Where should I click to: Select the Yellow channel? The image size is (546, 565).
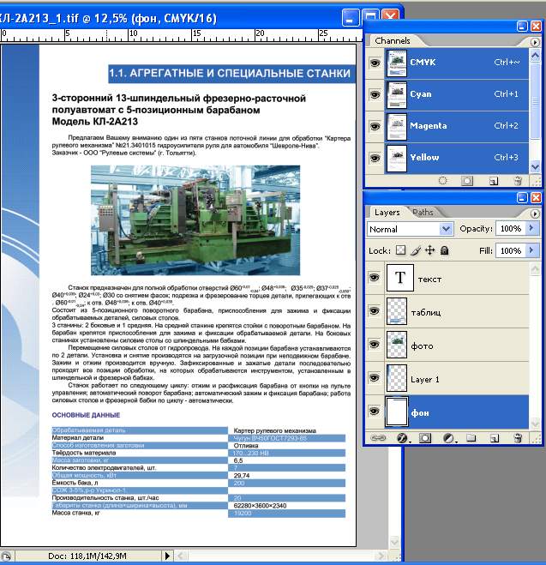457,158
